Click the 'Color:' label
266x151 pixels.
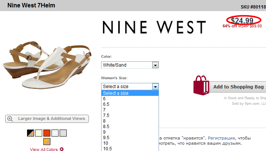(107, 57)
